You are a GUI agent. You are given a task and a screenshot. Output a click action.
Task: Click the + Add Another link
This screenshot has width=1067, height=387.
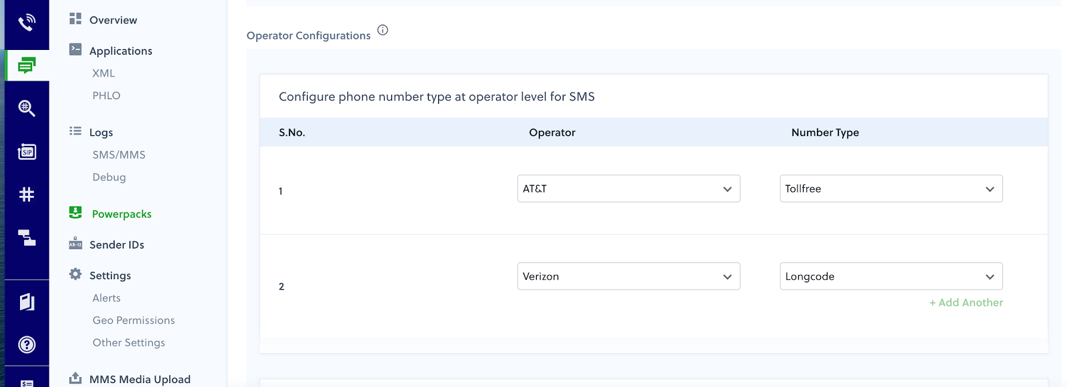pyautogui.click(x=966, y=302)
